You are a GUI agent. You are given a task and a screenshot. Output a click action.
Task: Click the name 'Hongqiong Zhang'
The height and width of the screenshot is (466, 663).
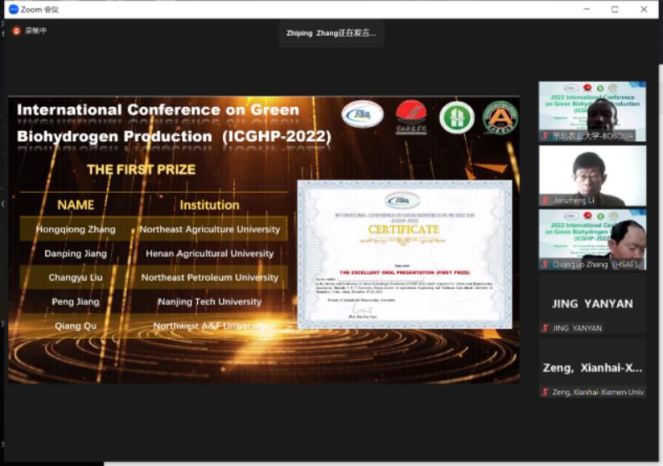point(76,229)
